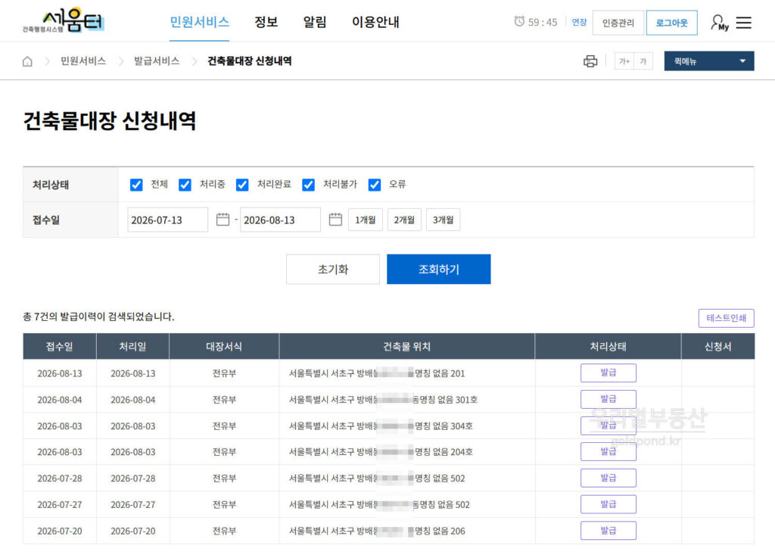Toggle 처리불가 checkbox
Image resolution: width=775 pixels, height=558 pixels.
click(x=309, y=185)
